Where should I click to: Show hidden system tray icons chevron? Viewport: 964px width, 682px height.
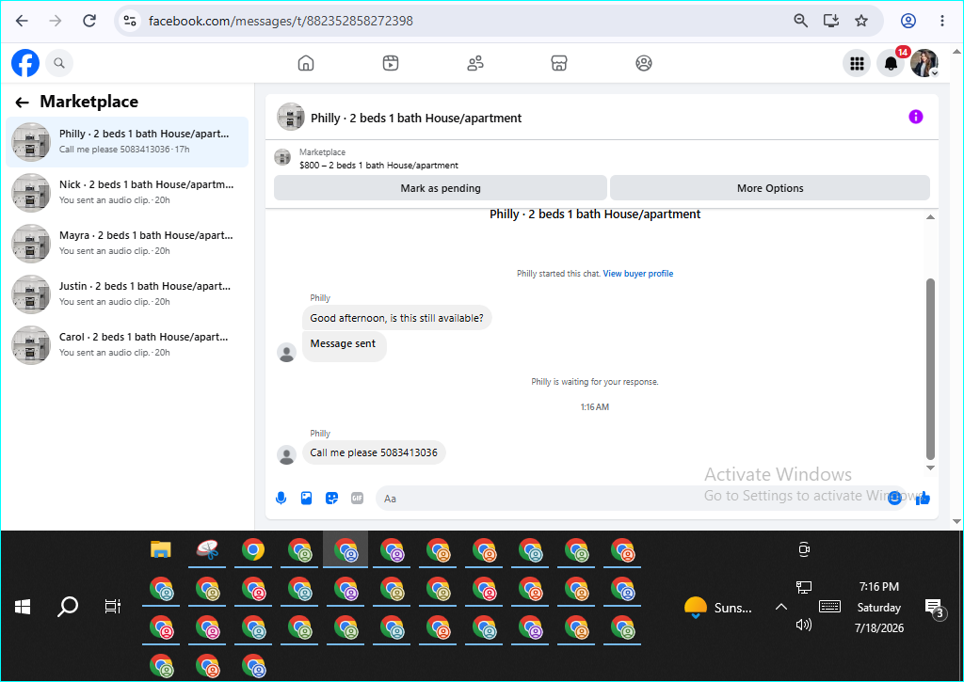coord(780,607)
